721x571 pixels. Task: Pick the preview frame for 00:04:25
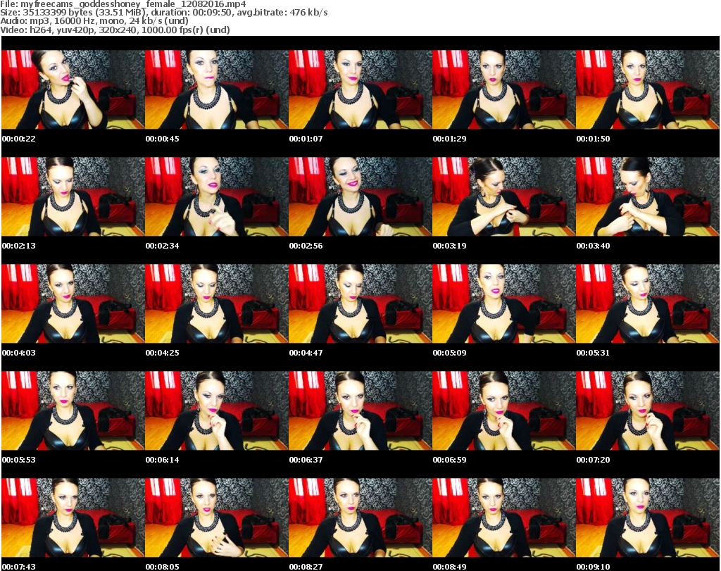tap(217, 304)
